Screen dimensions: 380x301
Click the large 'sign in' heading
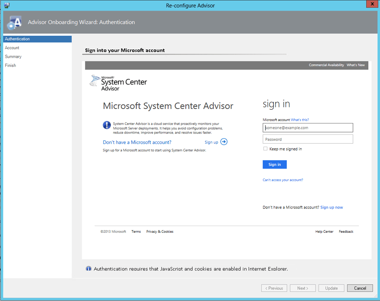click(276, 104)
